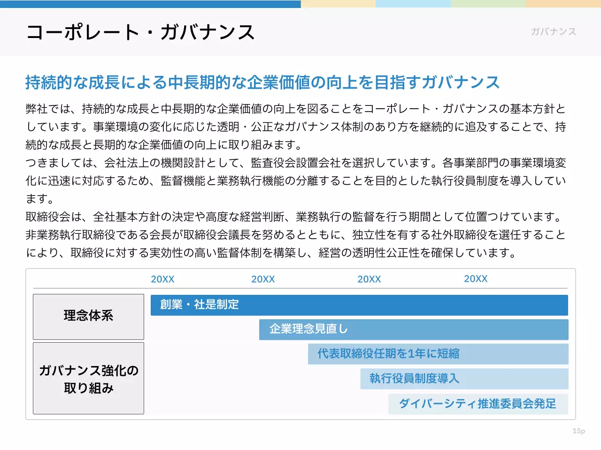Select the third 20XX year label
This screenshot has width=601, height=450.
369,279
